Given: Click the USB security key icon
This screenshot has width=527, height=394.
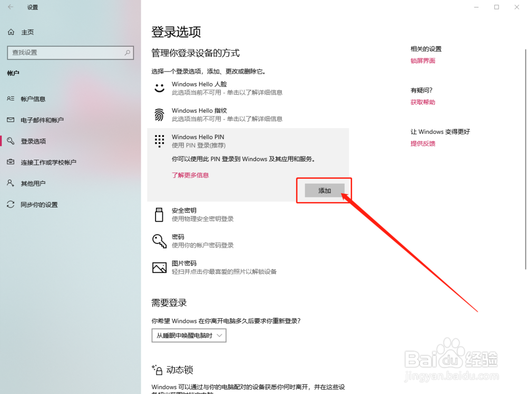Looking at the screenshot, I should point(159,214).
